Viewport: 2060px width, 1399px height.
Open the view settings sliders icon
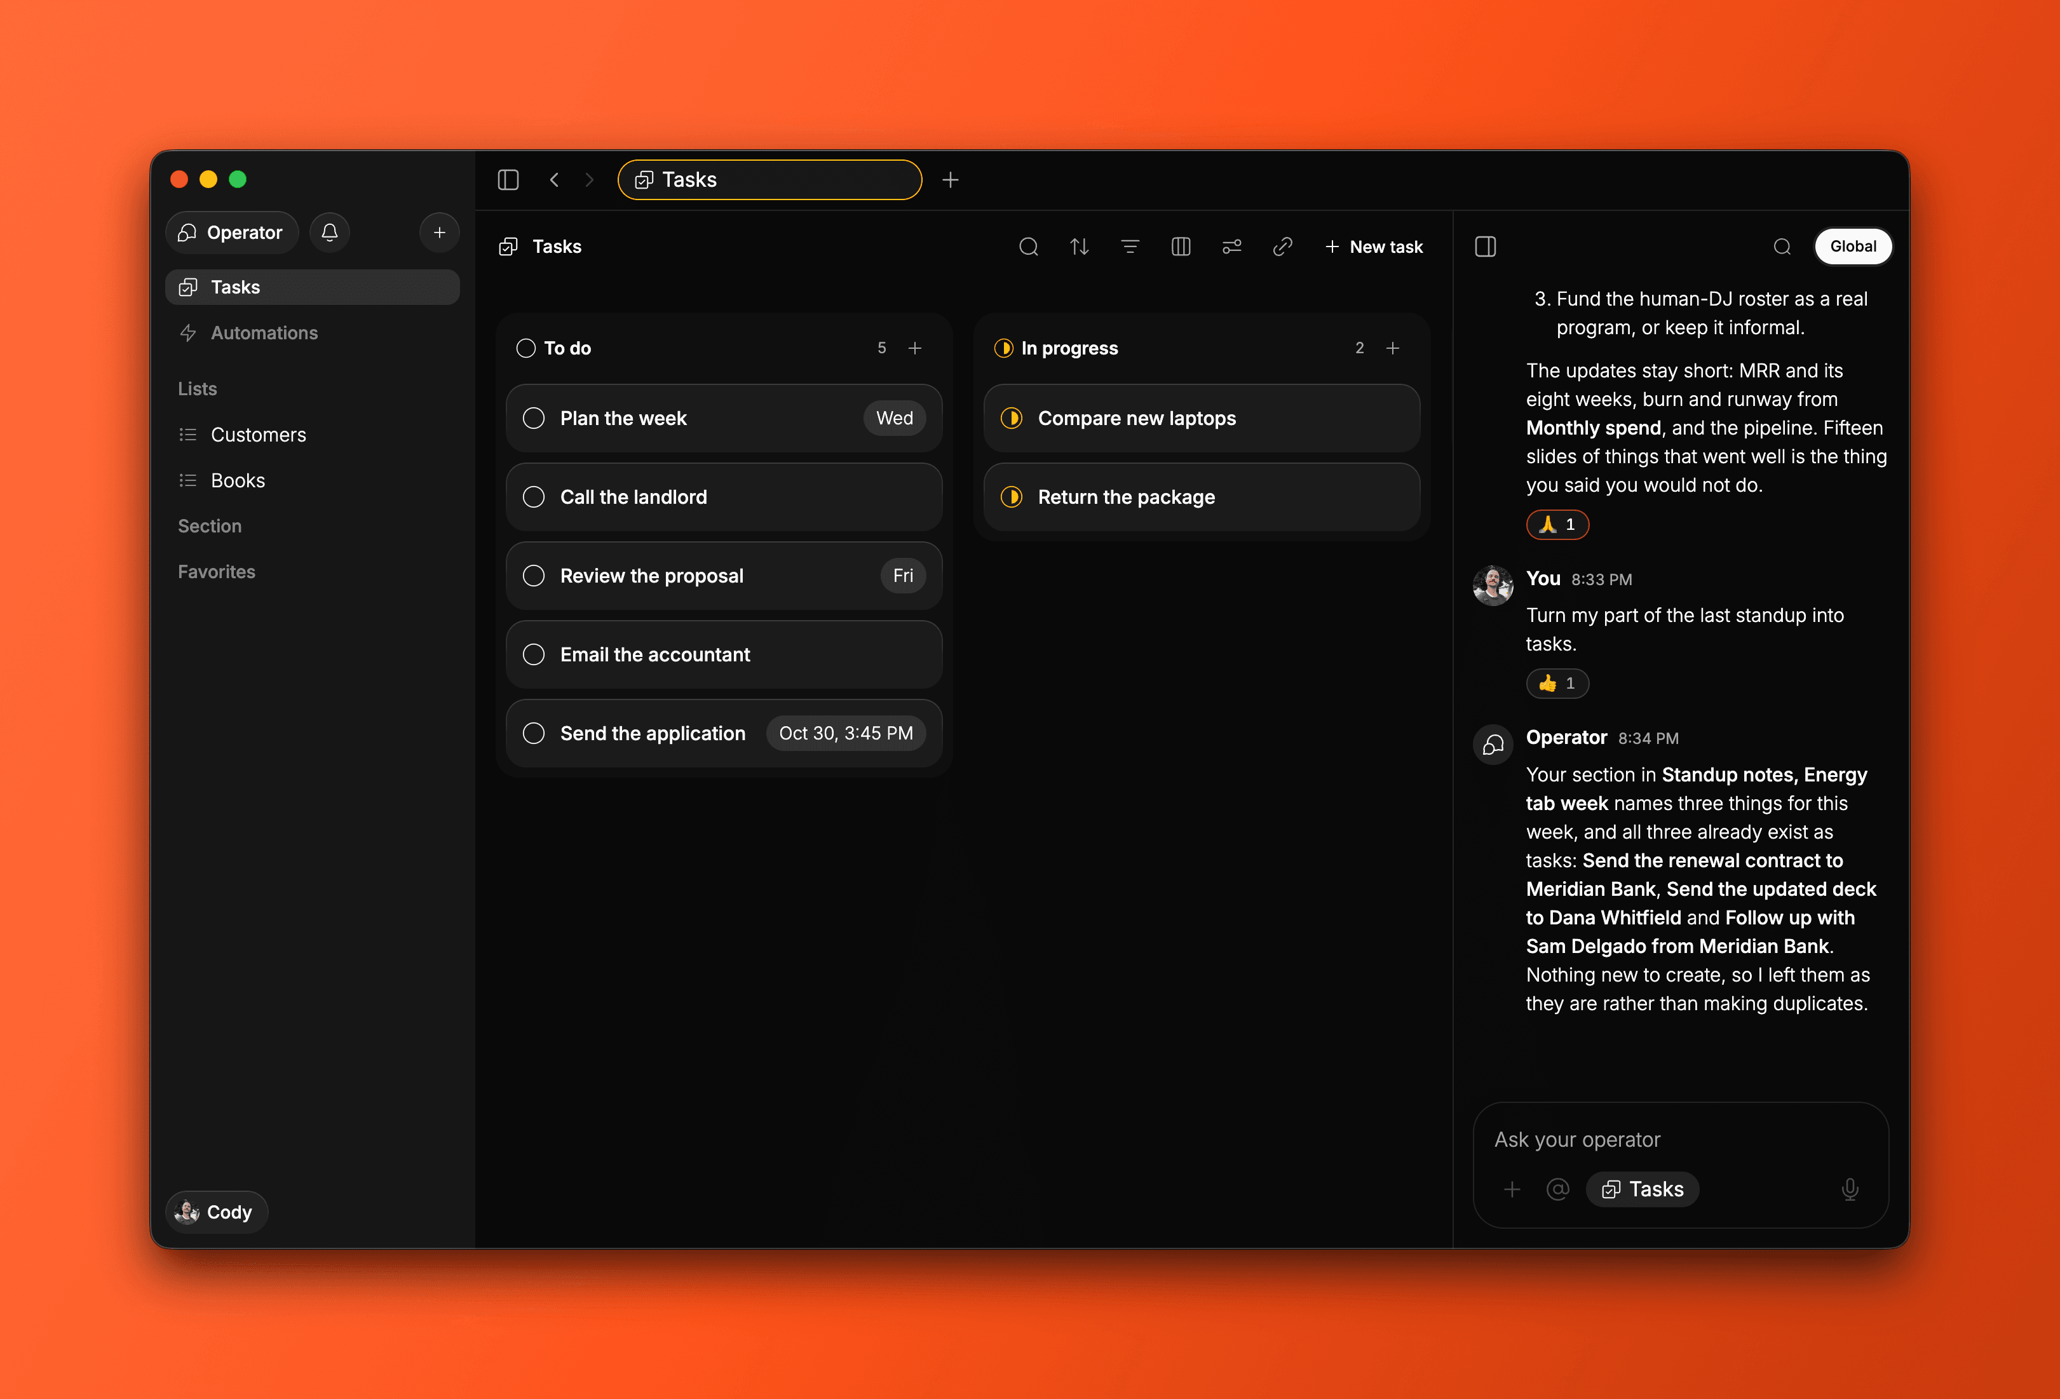coord(1232,247)
